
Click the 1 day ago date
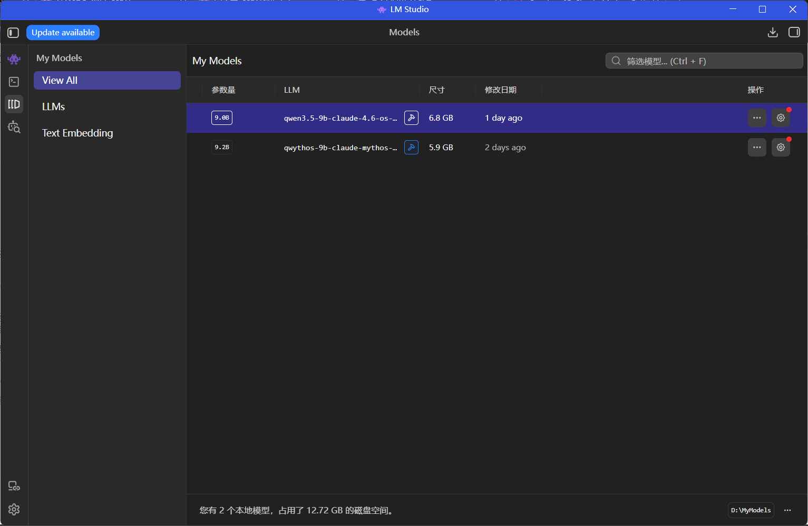504,118
